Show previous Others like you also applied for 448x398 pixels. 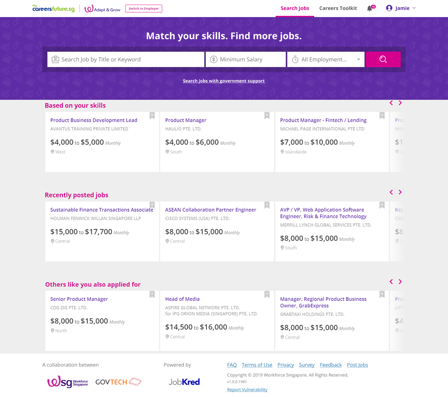[391, 282]
